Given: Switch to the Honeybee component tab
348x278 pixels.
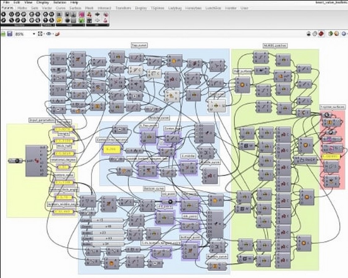Looking at the screenshot, I should point(193,8).
